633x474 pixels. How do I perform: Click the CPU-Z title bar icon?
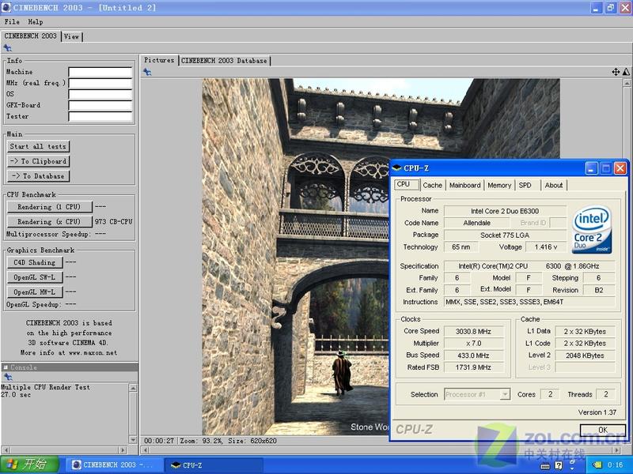397,168
